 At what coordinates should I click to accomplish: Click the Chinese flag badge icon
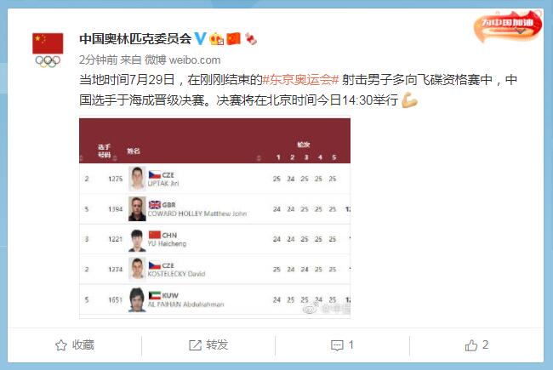[233, 38]
